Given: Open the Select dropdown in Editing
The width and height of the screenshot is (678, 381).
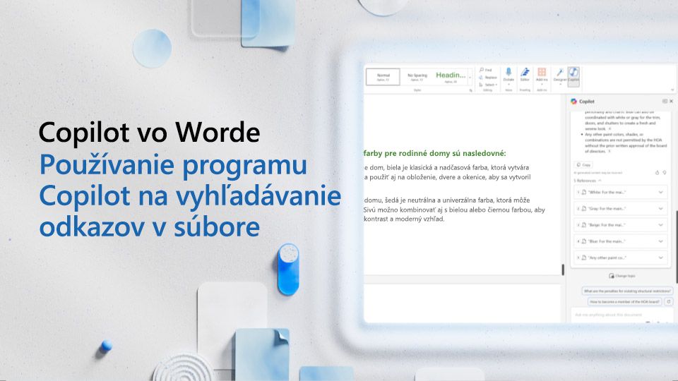Looking at the screenshot, I should [488, 85].
